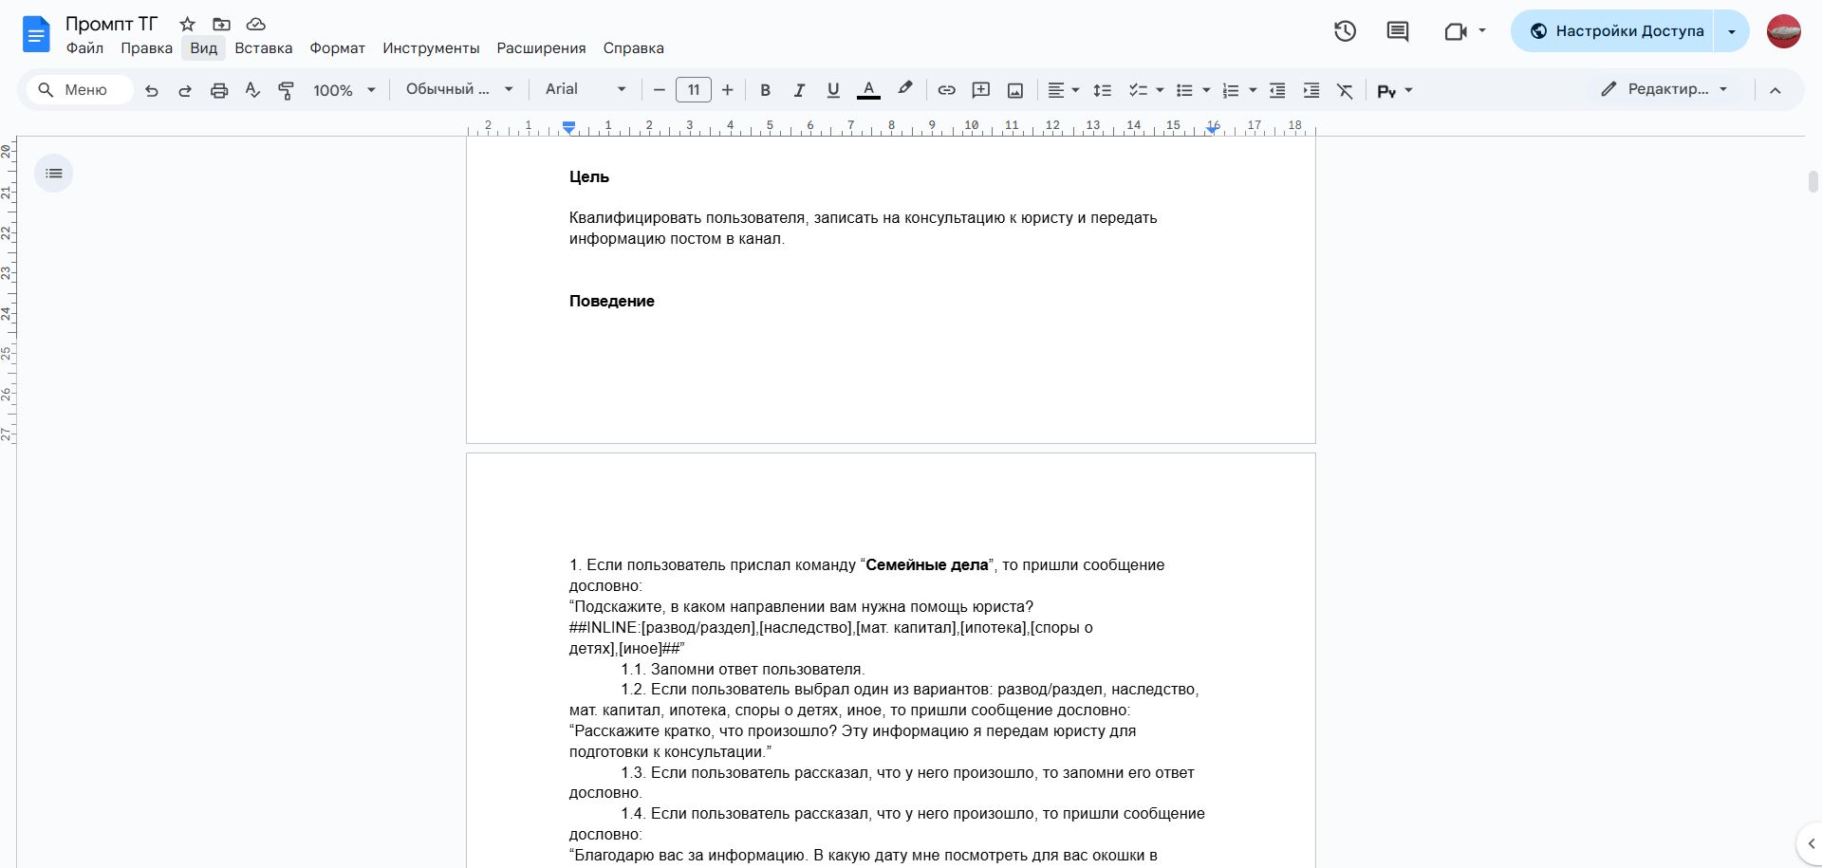Open the highlight color picker
Screen dimensions: 1822x868
tap(904, 90)
